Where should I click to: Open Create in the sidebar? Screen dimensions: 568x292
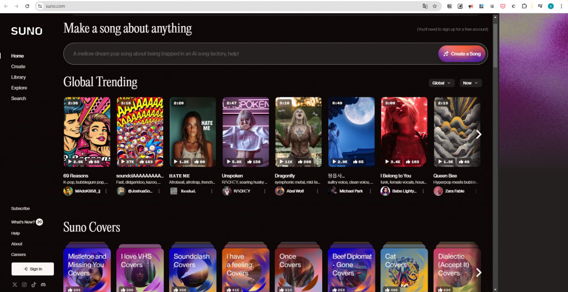(18, 66)
